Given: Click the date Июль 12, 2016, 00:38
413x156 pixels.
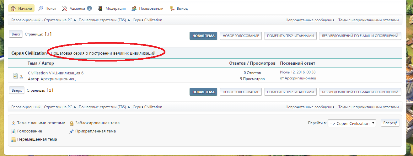Looking at the screenshot, I should click(x=298, y=72).
